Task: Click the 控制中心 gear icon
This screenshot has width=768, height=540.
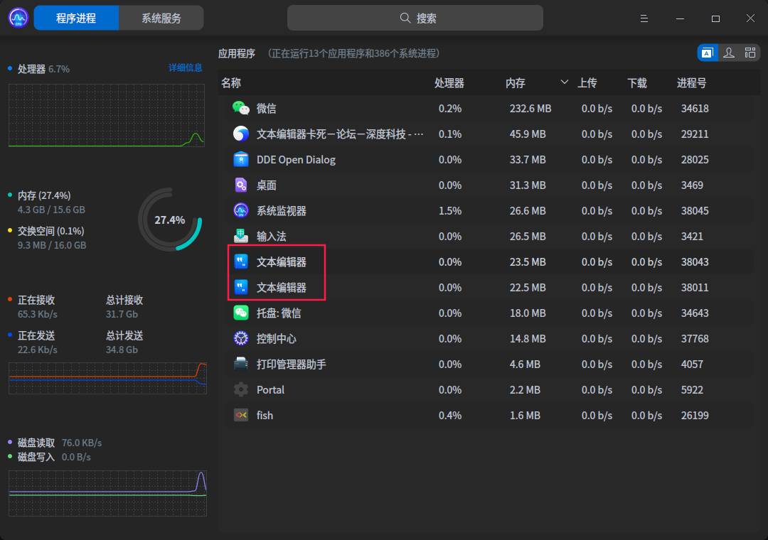Action: 240,338
